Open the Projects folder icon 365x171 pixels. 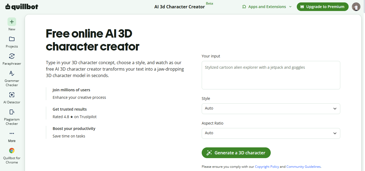[x=12, y=39]
